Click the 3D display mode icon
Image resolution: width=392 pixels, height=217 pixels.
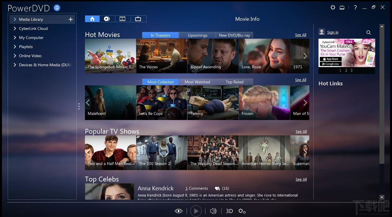point(229,211)
